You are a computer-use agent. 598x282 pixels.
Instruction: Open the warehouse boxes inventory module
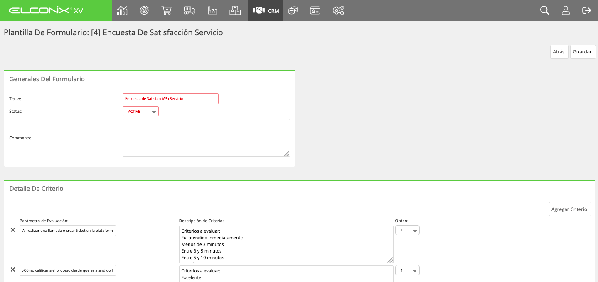235,10
